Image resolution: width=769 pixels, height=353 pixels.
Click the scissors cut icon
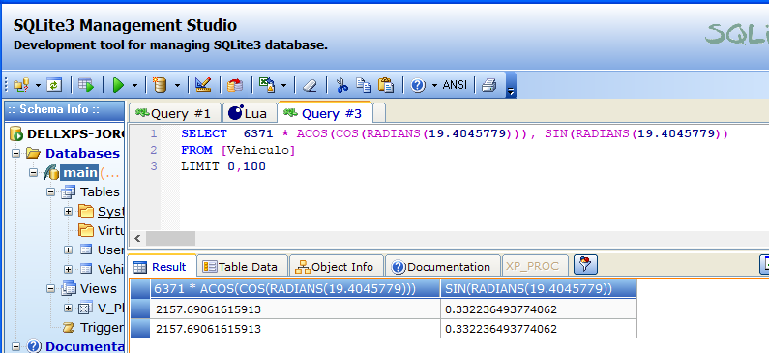[341, 85]
